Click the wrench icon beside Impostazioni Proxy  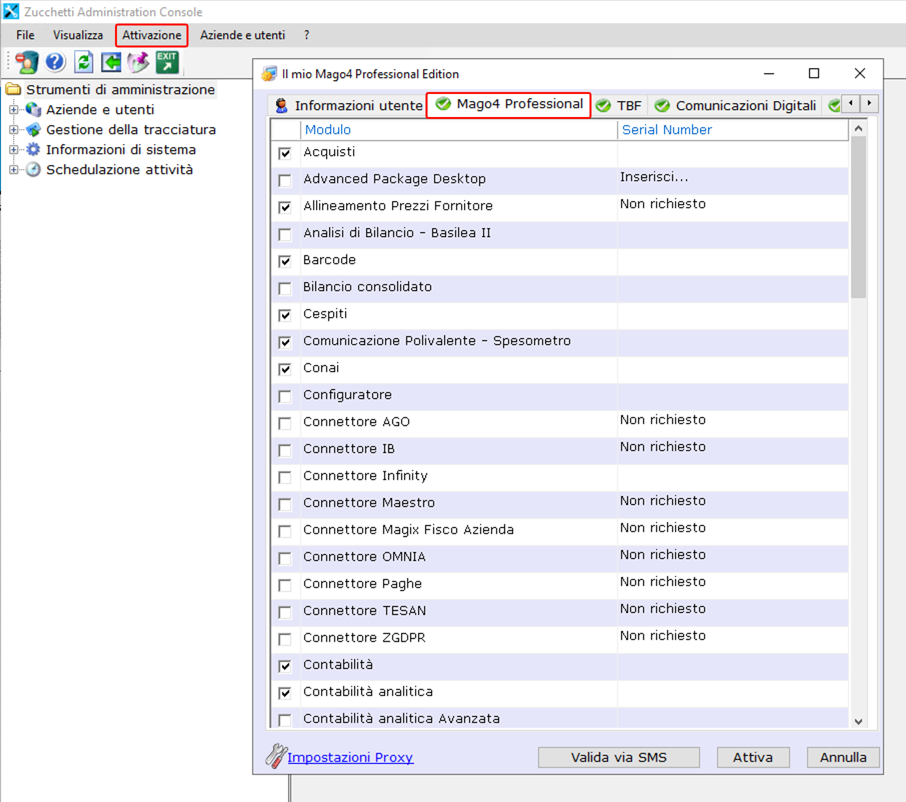(275, 756)
